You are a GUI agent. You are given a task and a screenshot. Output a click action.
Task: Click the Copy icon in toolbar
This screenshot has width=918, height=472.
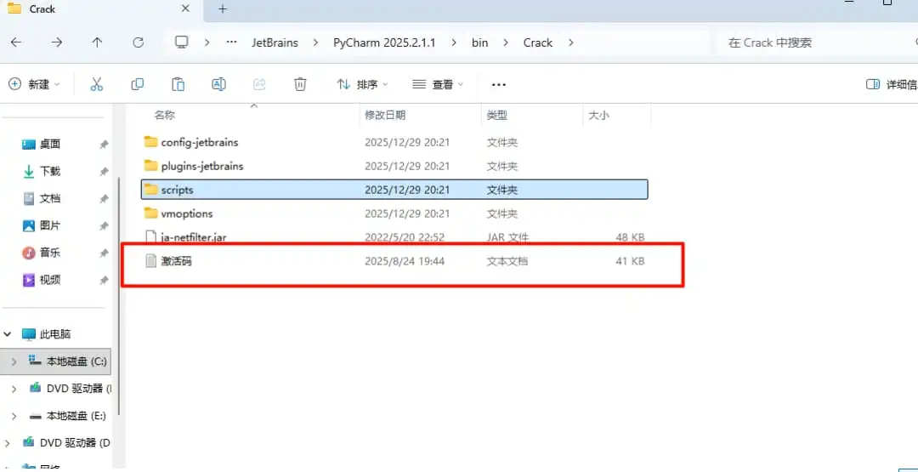pyautogui.click(x=138, y=84)
